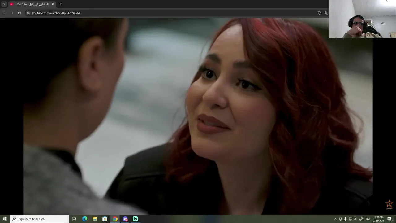
Task: Go back using the browser back arrow
Action: [4, 13]
